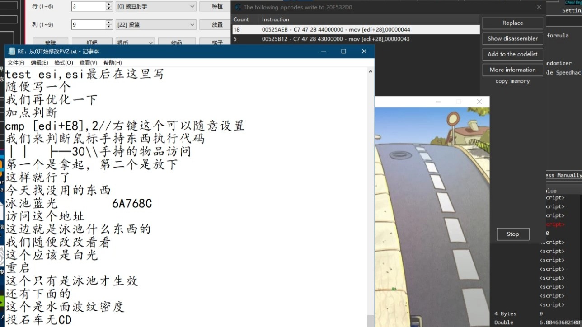Viewport: 582px width, 327px height.
Task: Click the 'Double' type cell in Cheat Engine
Action: 504,322
